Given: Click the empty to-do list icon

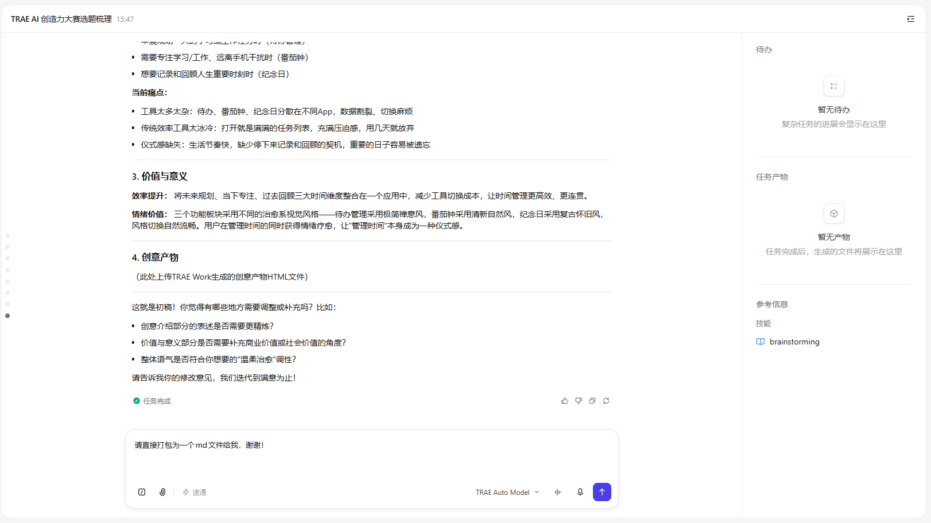Looking at the screenshot, I should point(834,86).
